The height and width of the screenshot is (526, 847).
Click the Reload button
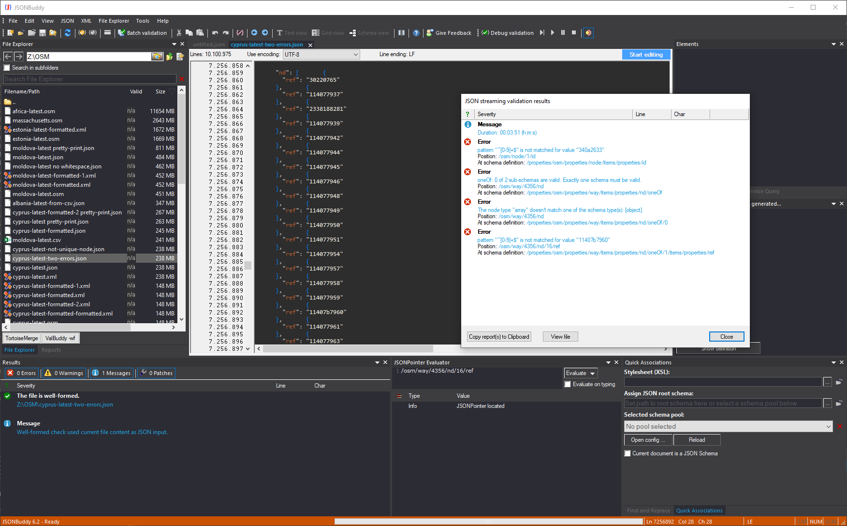tap(697, 440)
